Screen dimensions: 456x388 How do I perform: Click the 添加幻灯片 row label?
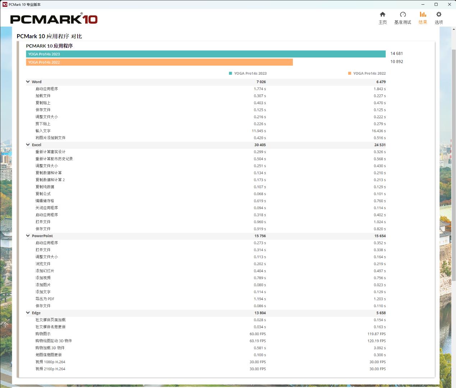pyautogui.click(x=45, y=271)
